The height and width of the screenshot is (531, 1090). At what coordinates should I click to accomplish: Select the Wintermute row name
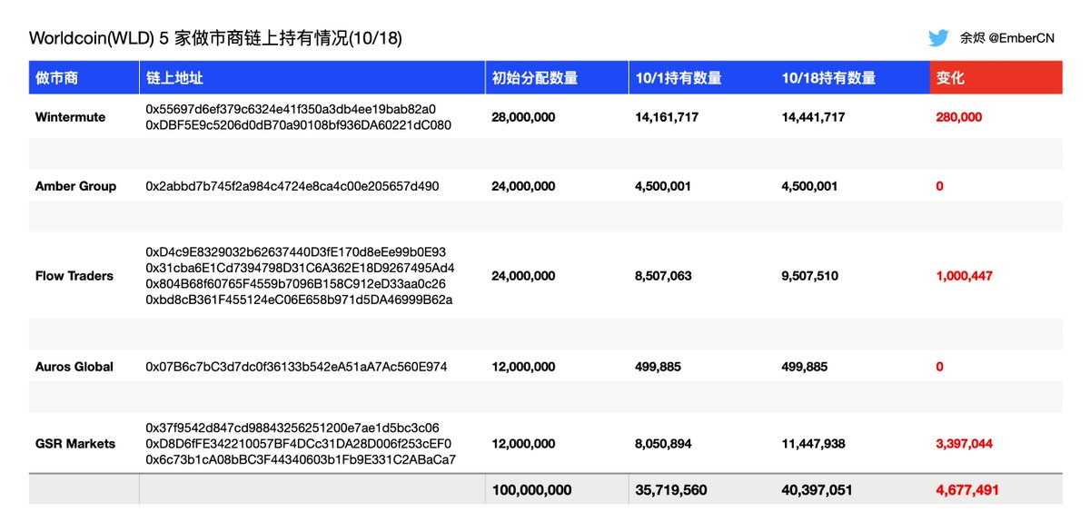[70, 117]
